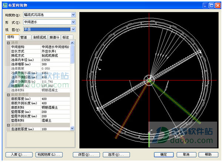Collapse the 池体 property group
The height and width of the screenshot is (162, 222).
tap(9, 43)
